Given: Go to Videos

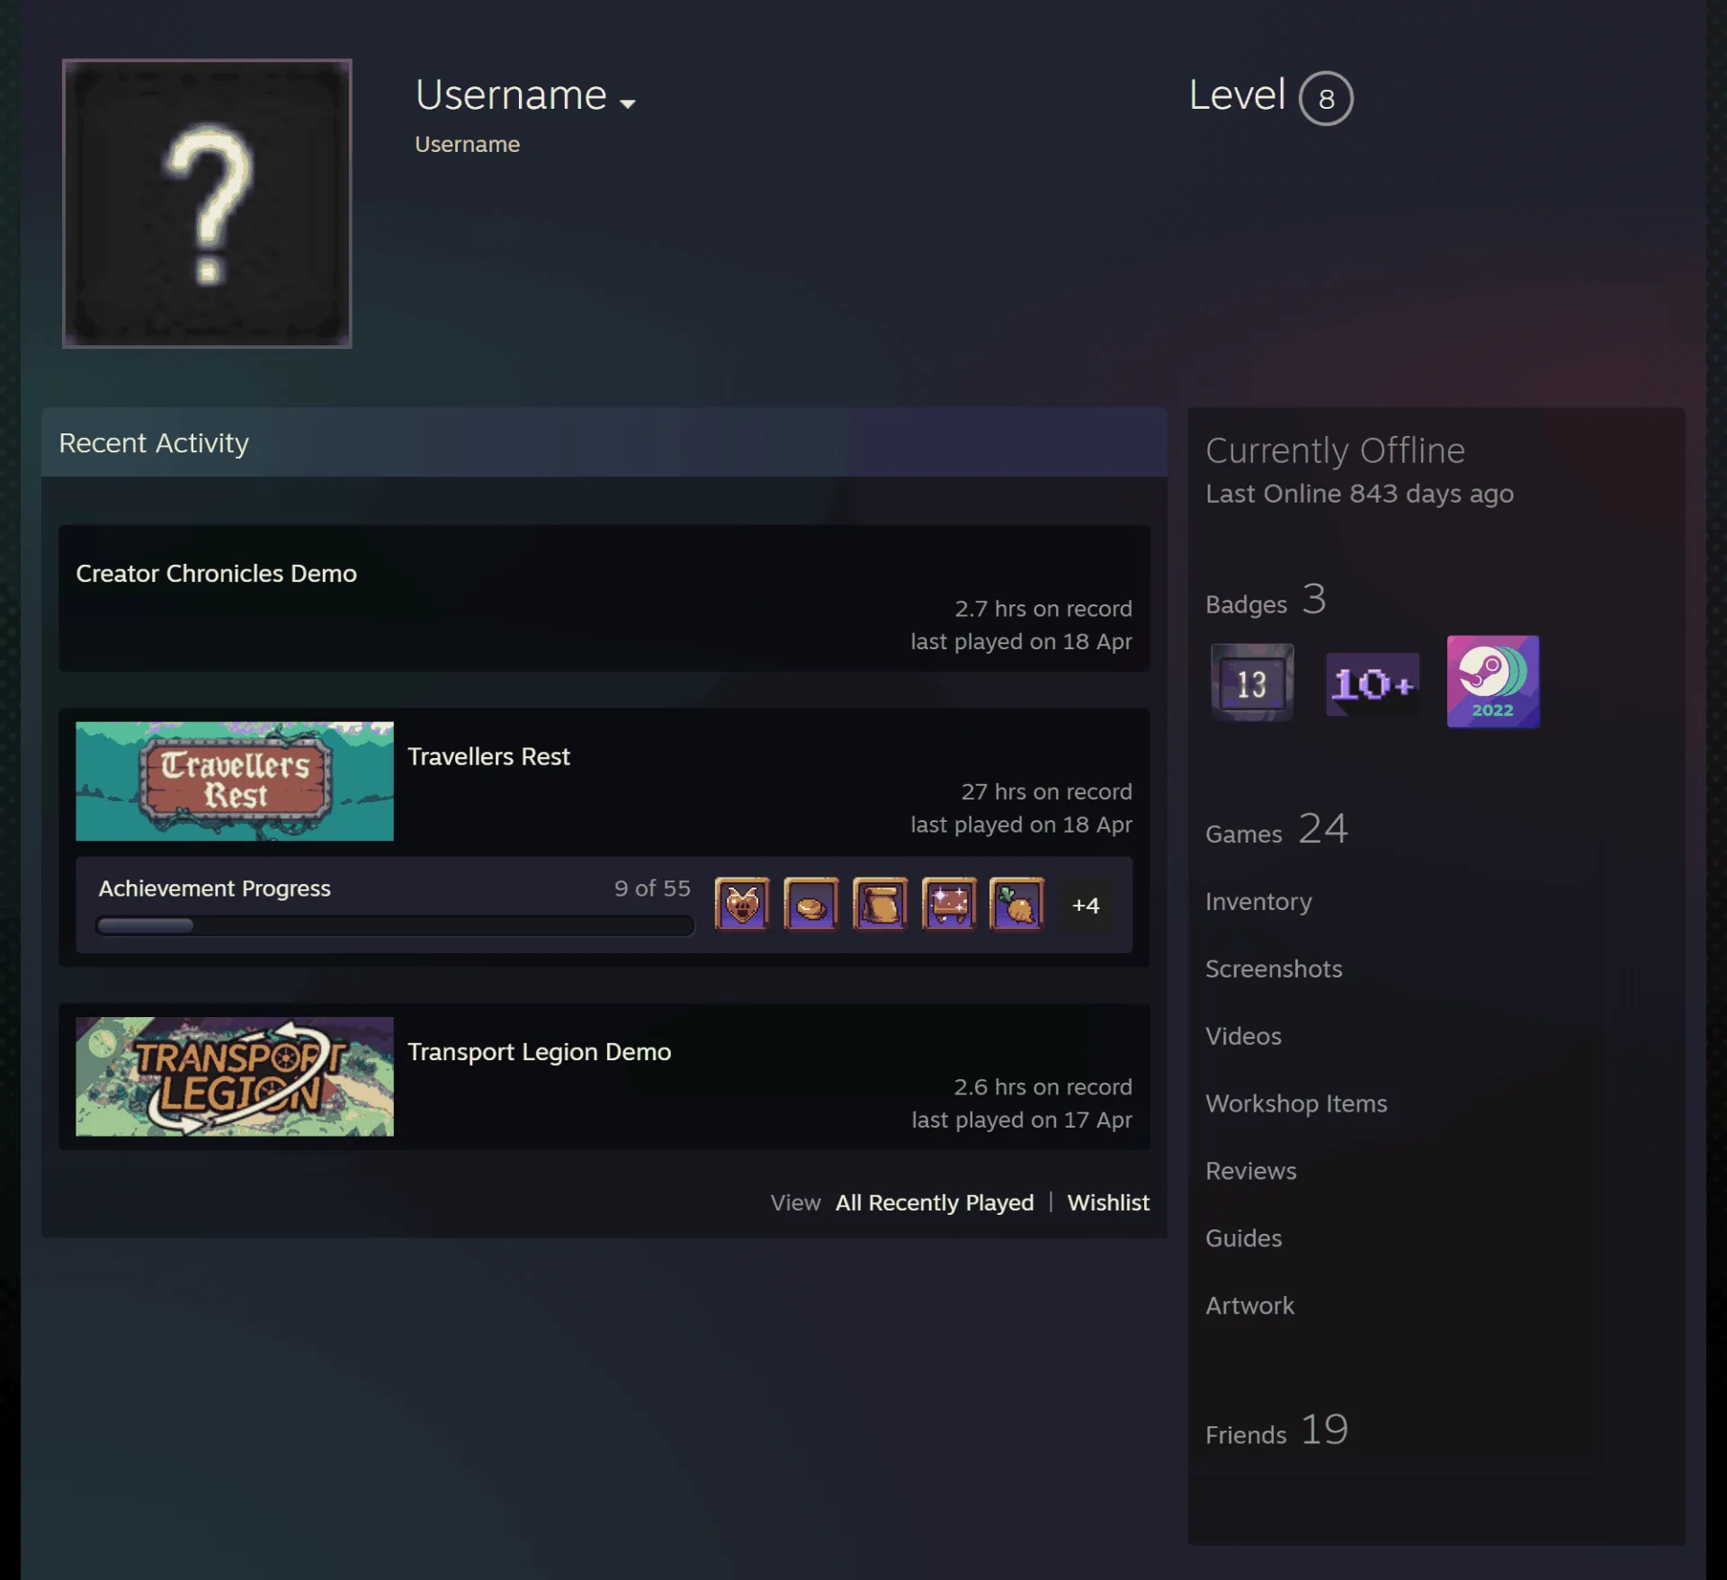Looking at the screenshot, I should (1243, 1036).
